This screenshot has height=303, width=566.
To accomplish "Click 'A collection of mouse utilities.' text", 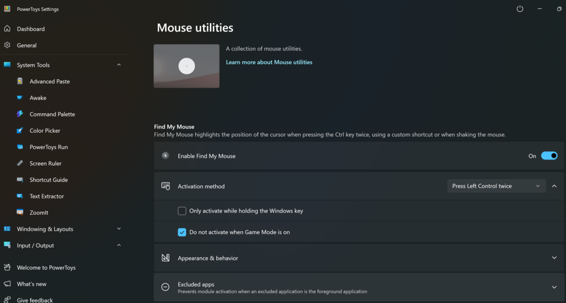I will 264,49.
